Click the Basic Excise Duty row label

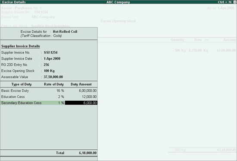15,91
